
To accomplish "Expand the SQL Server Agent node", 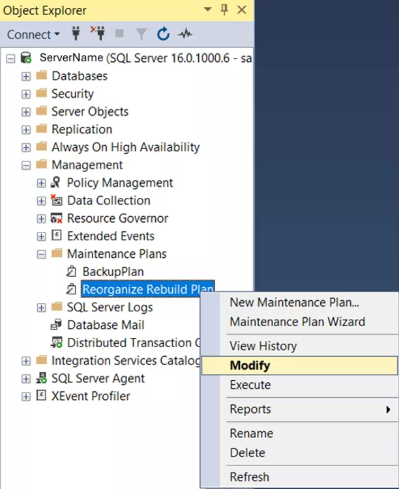I will click(26, 378).
